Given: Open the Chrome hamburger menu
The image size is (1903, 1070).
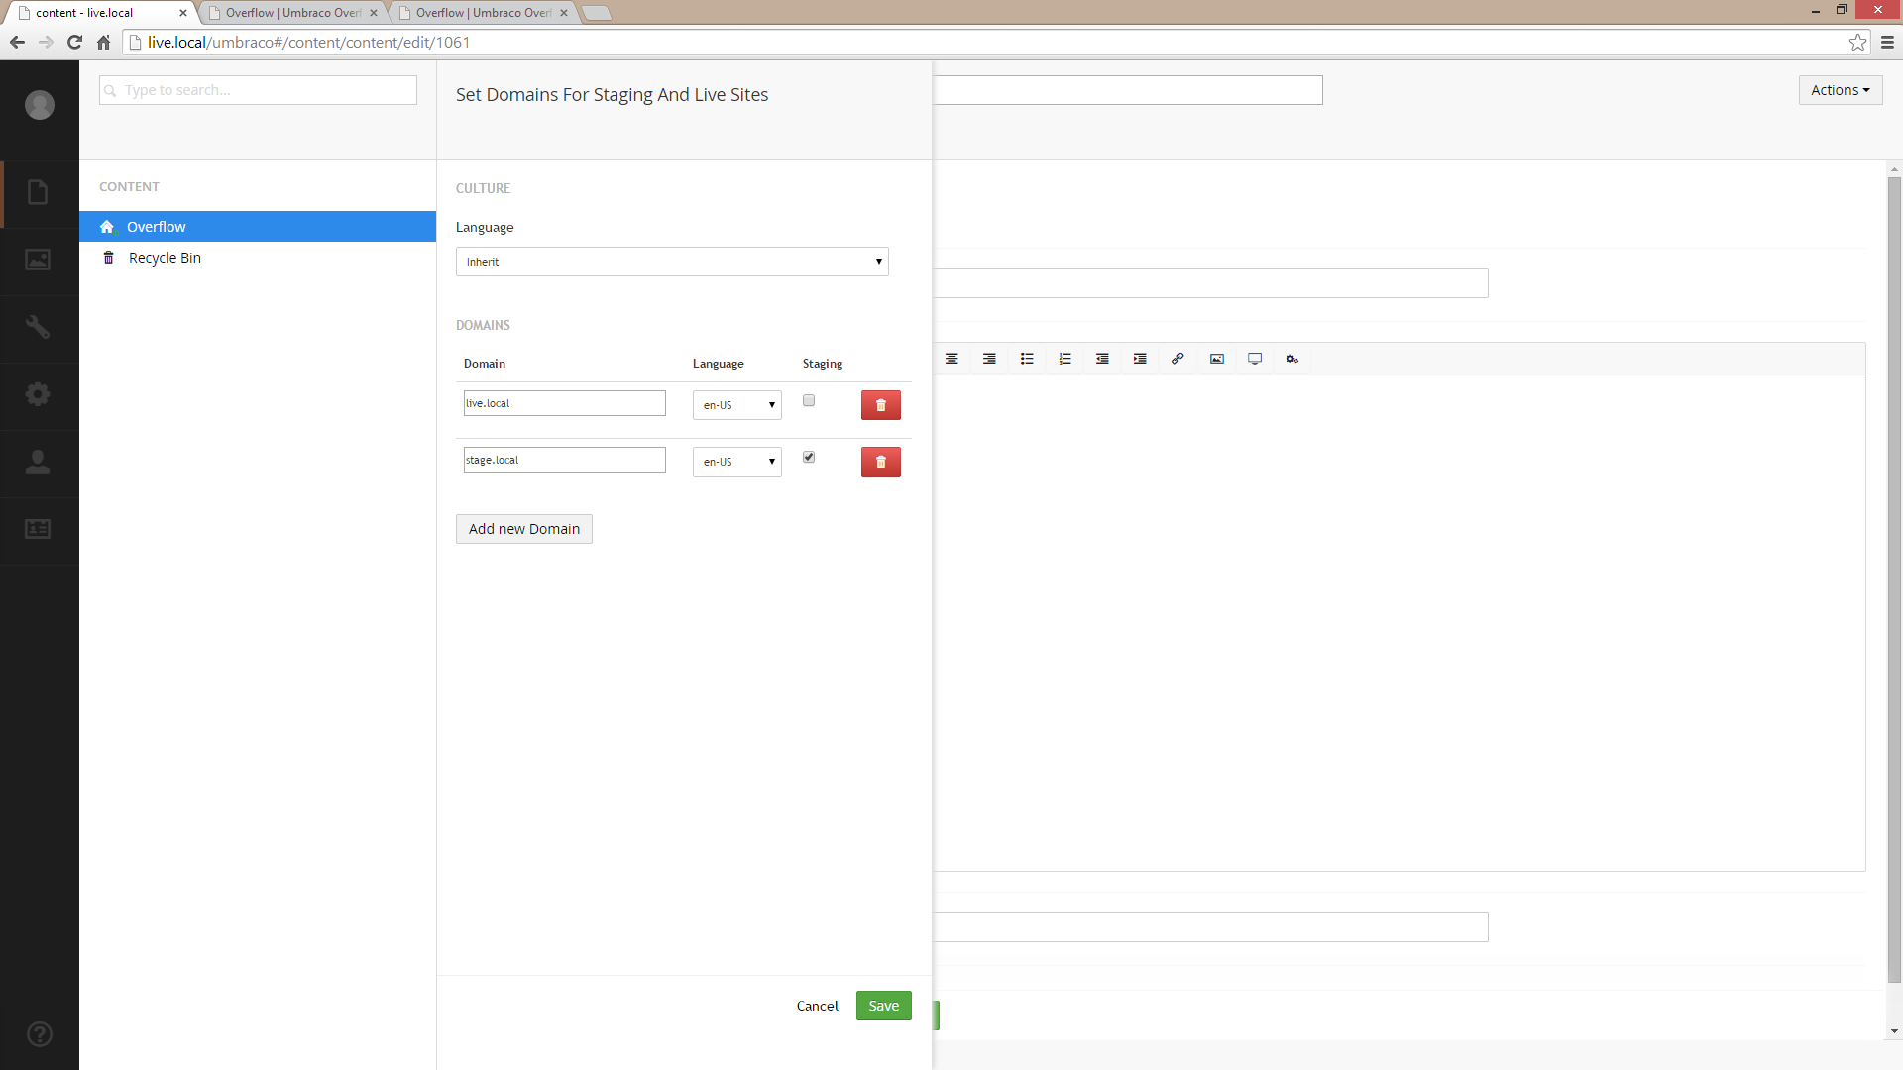Looking at the screenshot, I should (1887, 42).
